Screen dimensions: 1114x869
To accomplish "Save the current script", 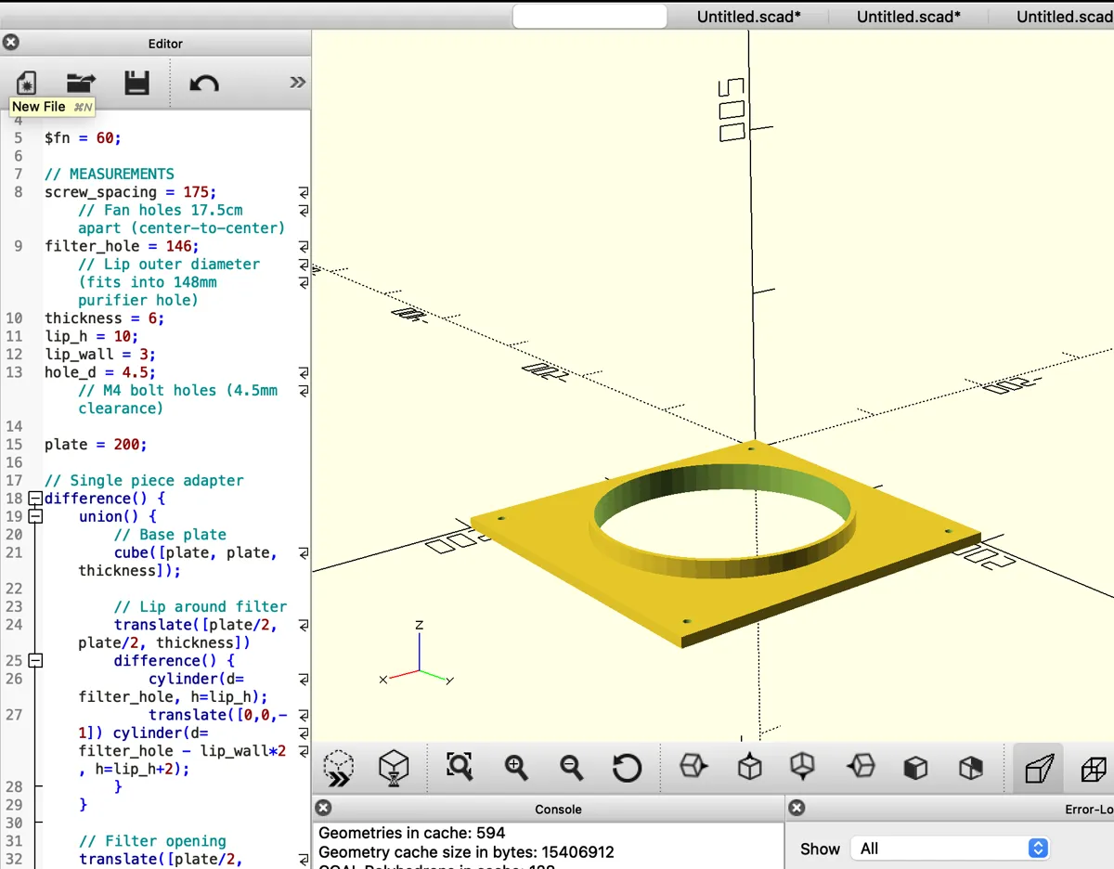I will [137, 82].
